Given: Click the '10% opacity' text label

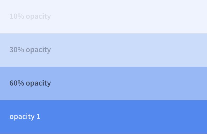Looking at the screenshot, I should click(30, 16).
